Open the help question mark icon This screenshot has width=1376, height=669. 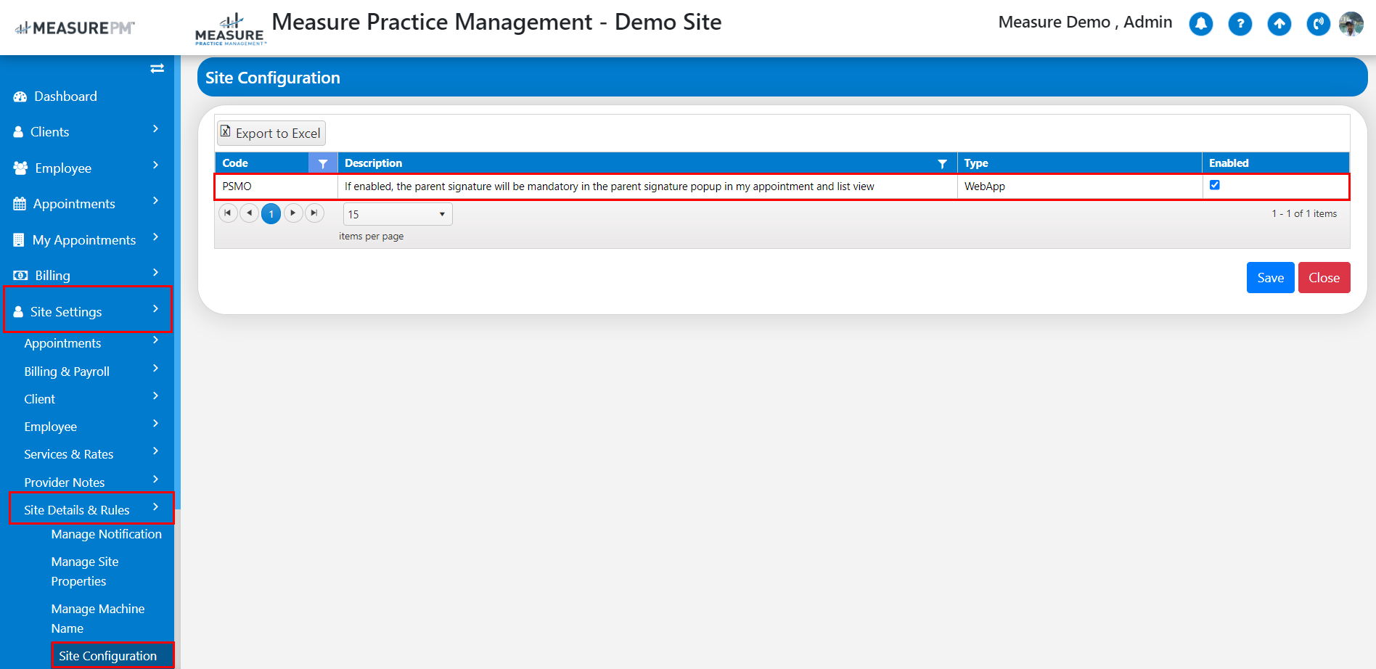tap(1240, 24)
